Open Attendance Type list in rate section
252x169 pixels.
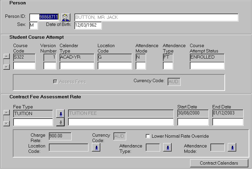click(x=167, y=147)
